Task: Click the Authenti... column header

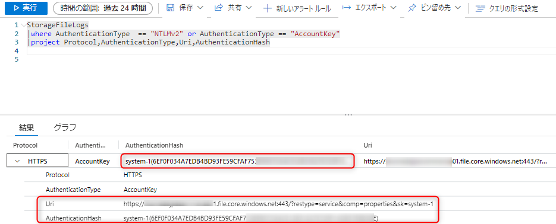Action: coord(90,145)
